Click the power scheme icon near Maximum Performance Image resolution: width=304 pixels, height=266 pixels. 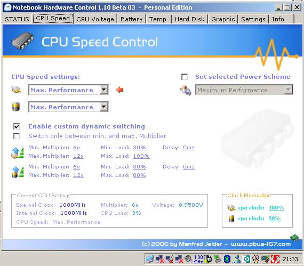186,90
